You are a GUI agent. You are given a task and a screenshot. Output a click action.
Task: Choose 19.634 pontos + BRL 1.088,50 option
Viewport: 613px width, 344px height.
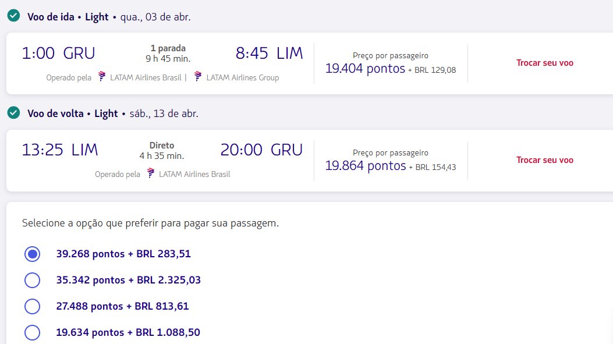point(32,333)
